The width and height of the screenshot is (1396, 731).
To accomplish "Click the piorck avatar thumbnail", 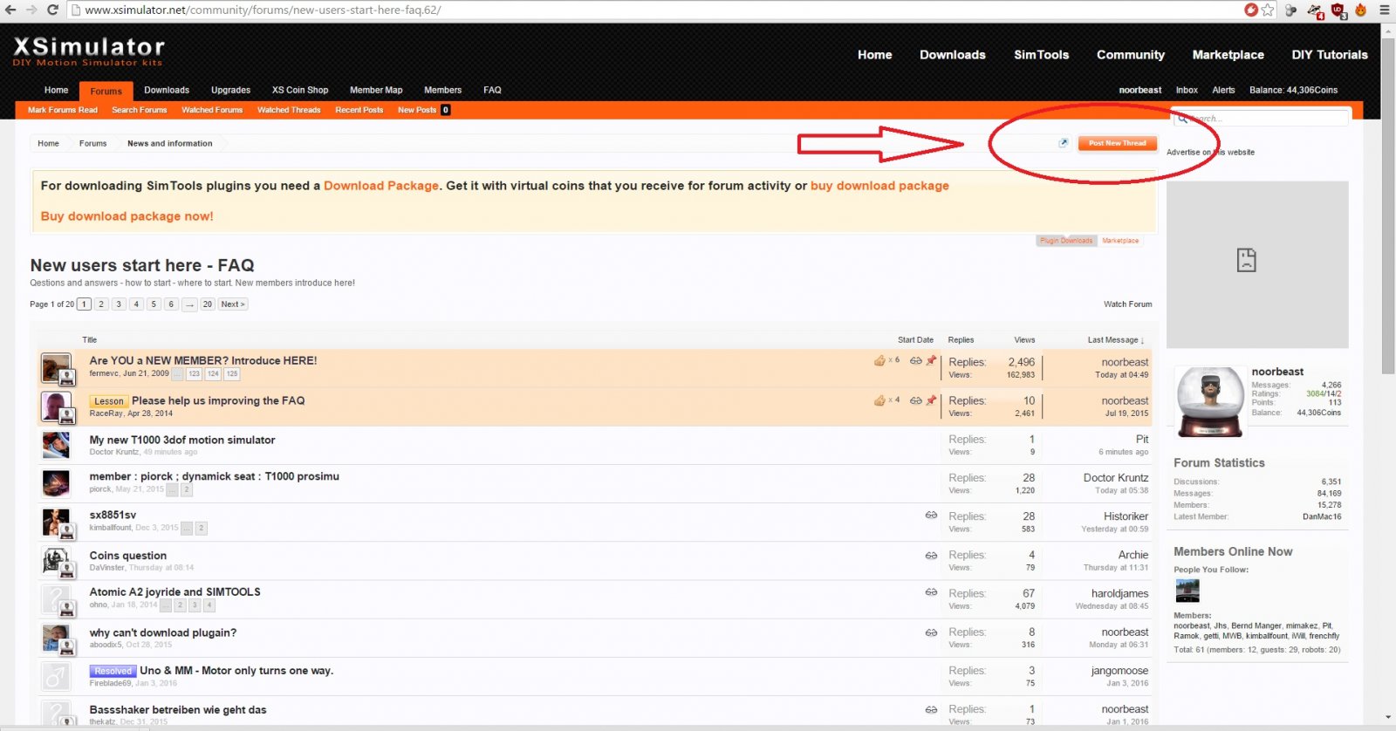I will [x=56, y=483].
